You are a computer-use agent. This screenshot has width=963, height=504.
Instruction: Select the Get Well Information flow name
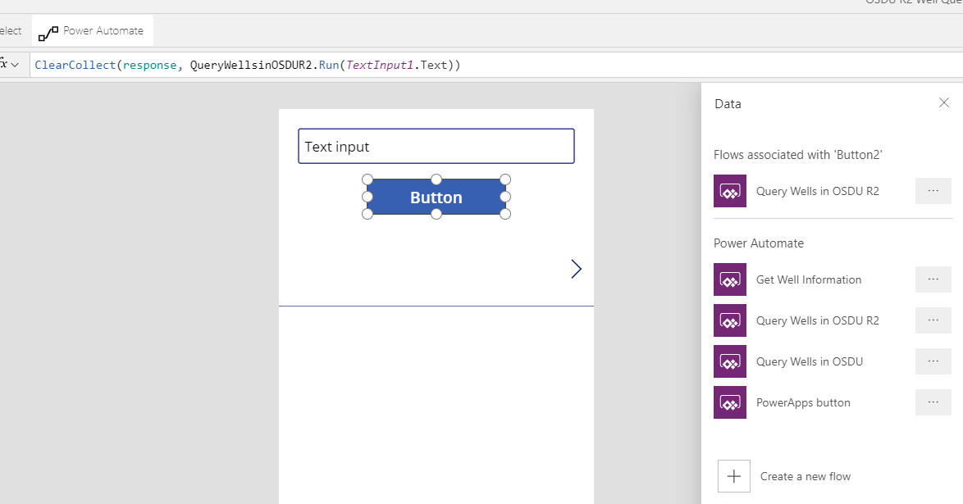click(808, 279)
